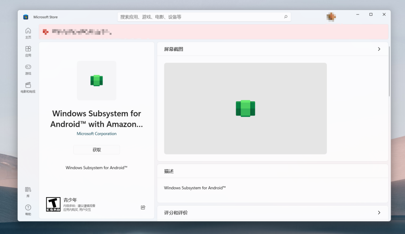Image resolution: width=405 pixels, height=234 pixels.
Task: Select the 应用 (Apps) sidebar icon
Action: point(28,51)
